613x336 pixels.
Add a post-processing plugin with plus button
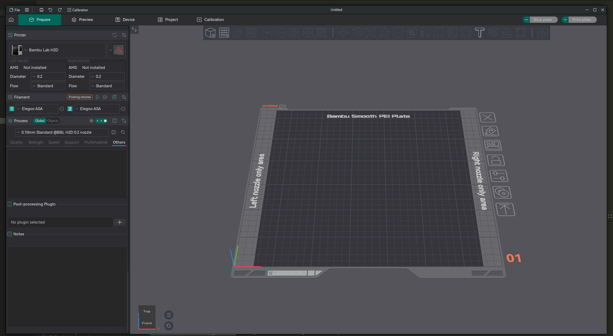pos(120,222)
